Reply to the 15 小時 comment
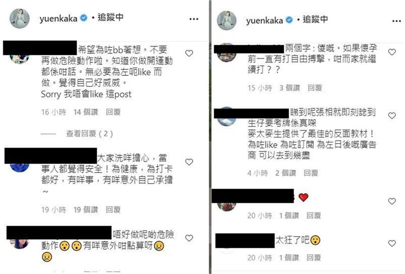The width and height of the screenshot is (405, 274). 314,88
